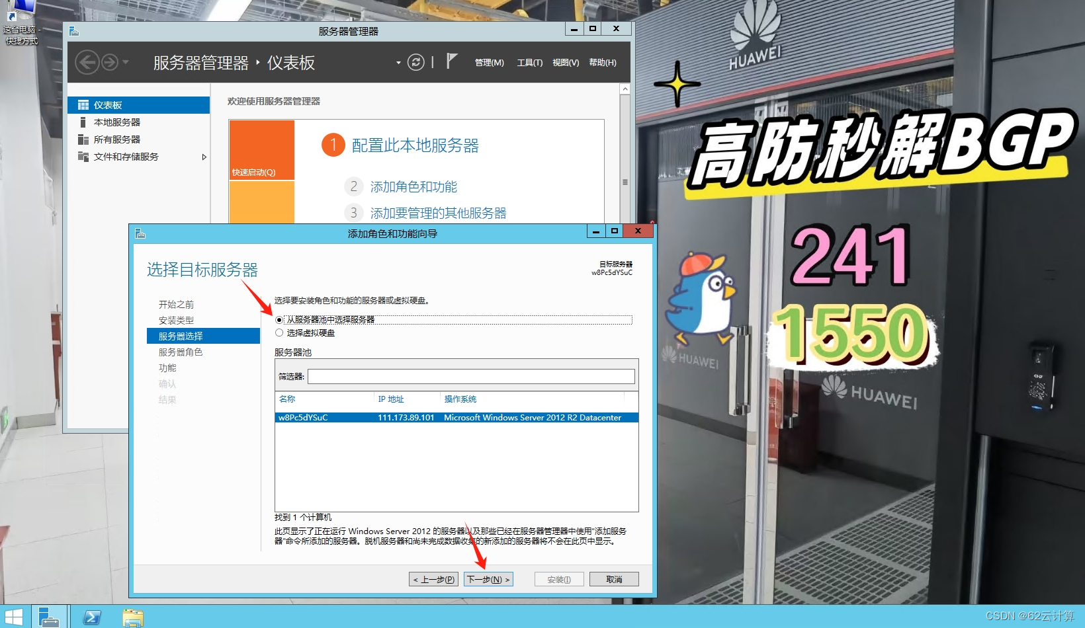Go to 安装类型 wizard step
Image resolution: width=1085 pixels, height=628 pixels.
click(176, 321)
